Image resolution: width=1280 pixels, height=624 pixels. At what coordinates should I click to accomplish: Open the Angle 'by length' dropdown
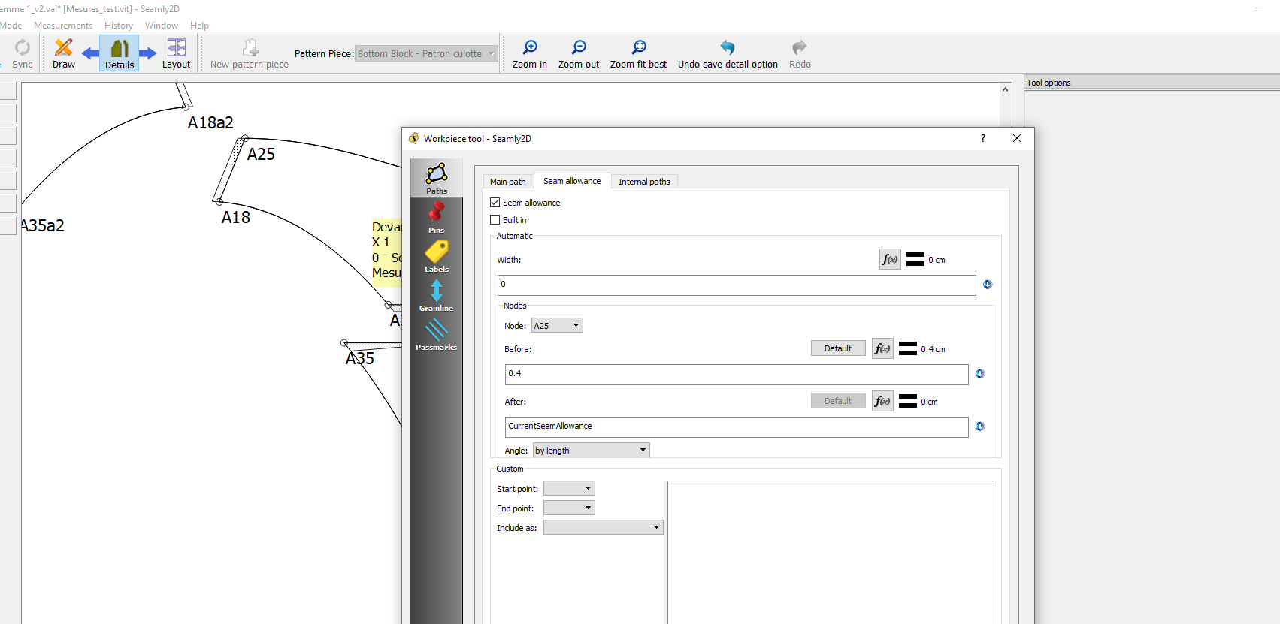(x=591, y=451)
